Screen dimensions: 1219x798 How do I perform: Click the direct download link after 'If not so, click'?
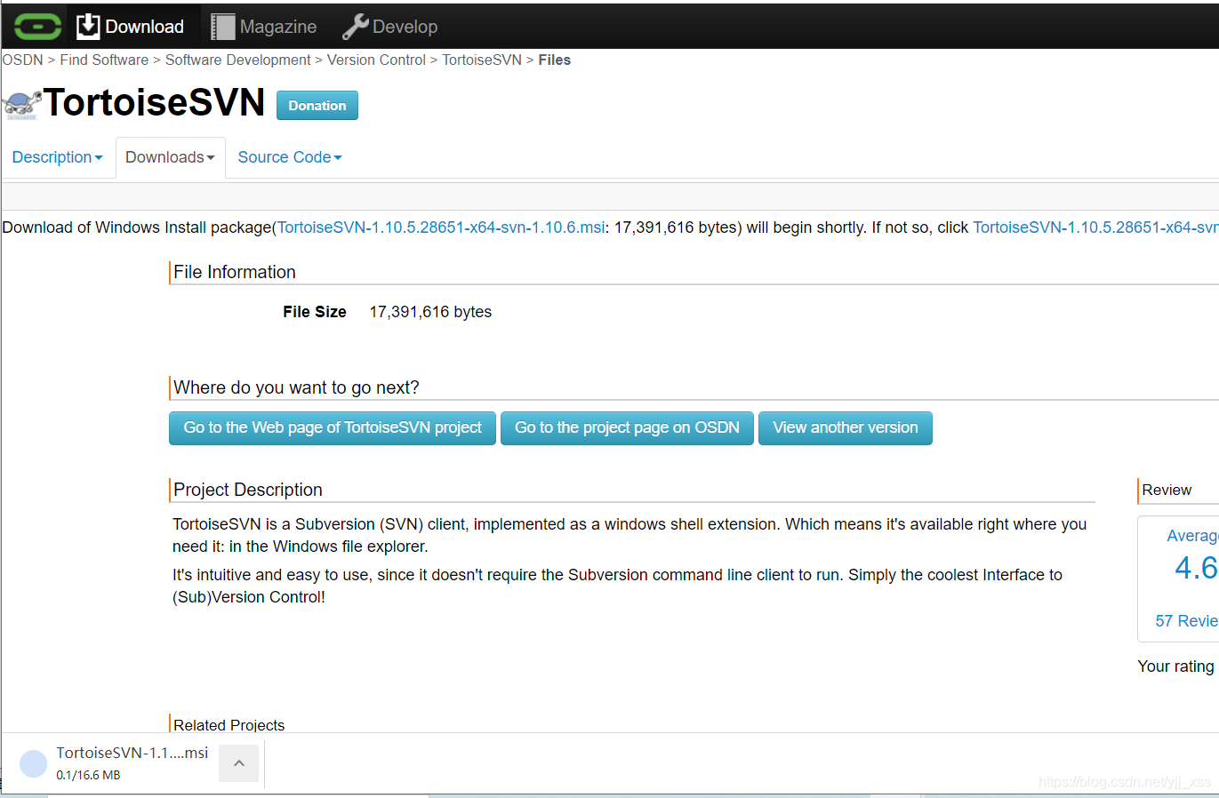(1095, 227)
